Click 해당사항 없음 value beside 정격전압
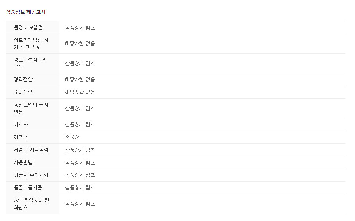This screenshot has width=355, height=221. (x=80, y=79)
